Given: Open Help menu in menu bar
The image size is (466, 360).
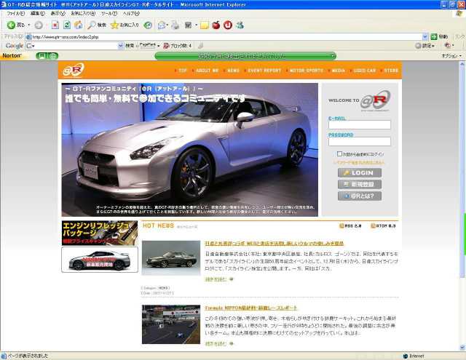Looking at the screenshot, I should pos(131,13).
